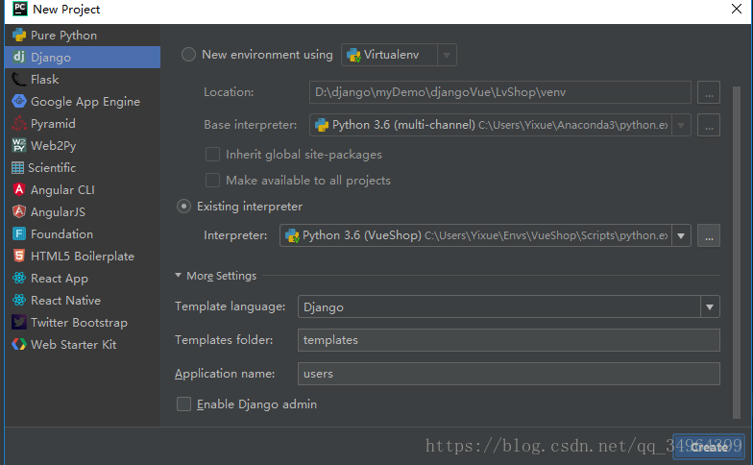
Task: Click the React Native atom icon
Action: coord(19,300)
